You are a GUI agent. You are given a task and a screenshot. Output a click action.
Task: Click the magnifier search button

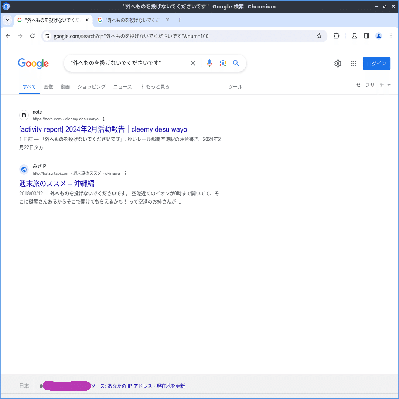pyautogui.click(x=236, y=63)
